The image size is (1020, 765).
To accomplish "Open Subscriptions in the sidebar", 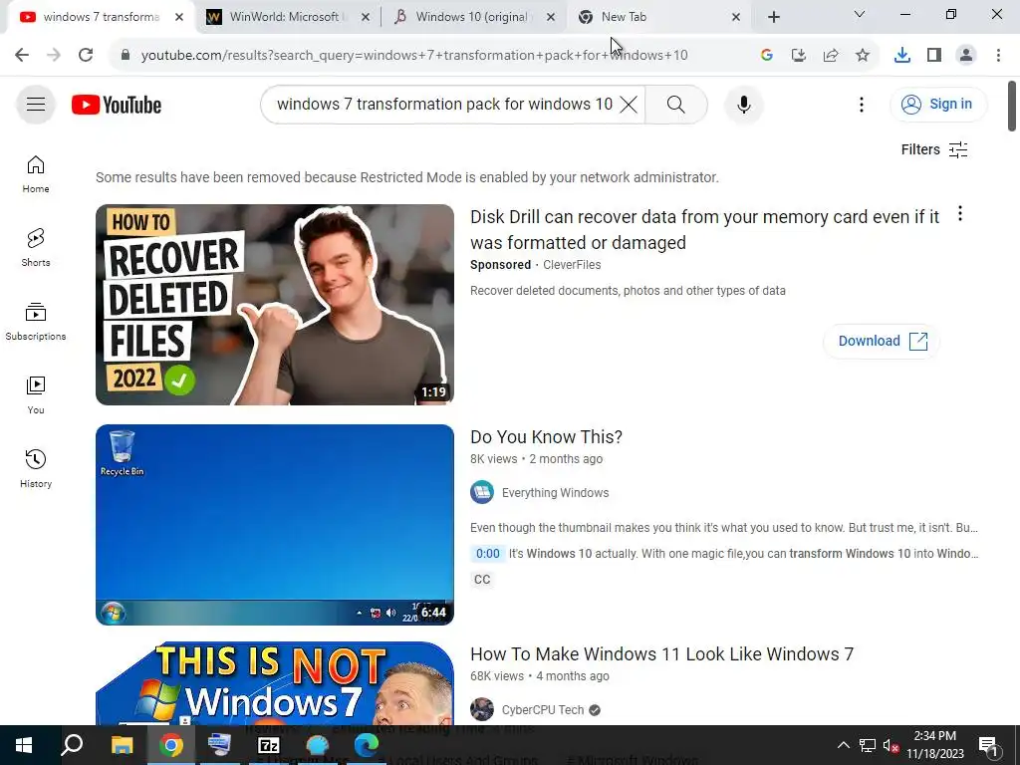I will tap(36, 322).
